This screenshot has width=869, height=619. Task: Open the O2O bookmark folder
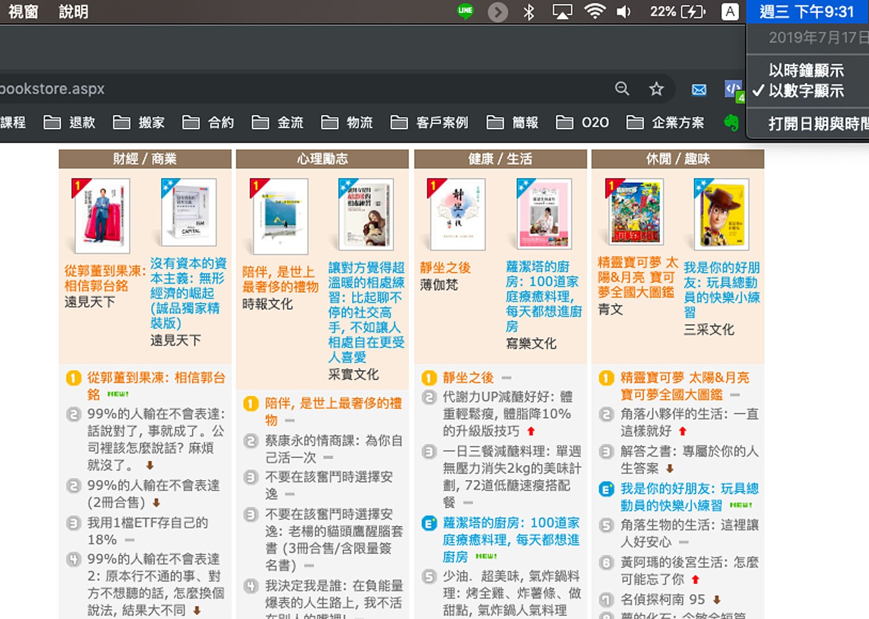click(x=582, y=122)
